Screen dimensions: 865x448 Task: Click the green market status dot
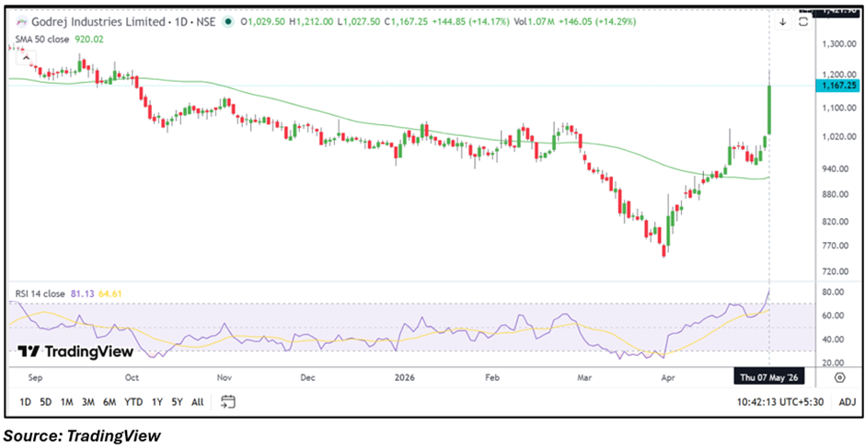click(x=226, y=22)
